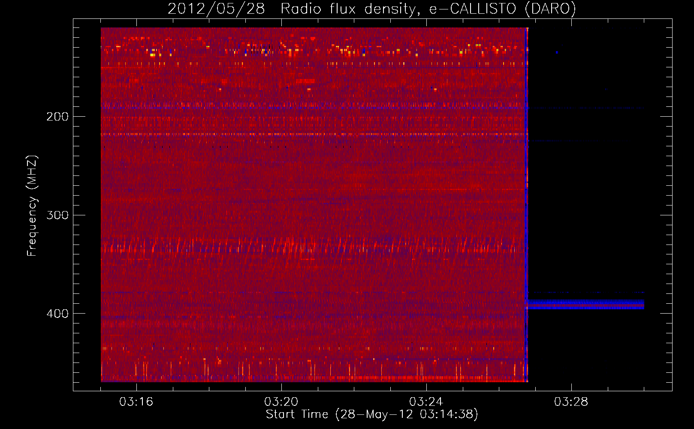Click the 200 frequency tick label
Screen dimensions: 694x429
click(x=57, y=117)
